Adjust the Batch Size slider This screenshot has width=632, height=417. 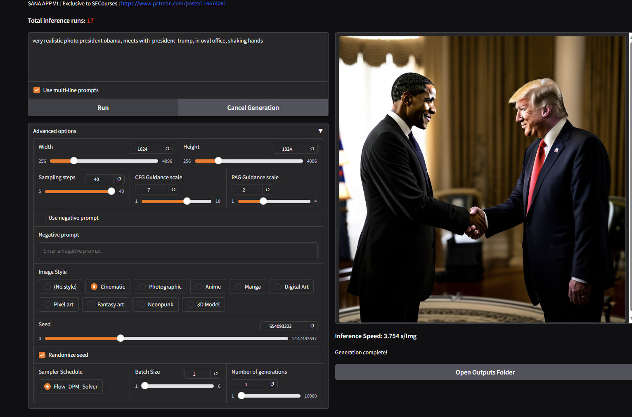(x=178, y=386)
